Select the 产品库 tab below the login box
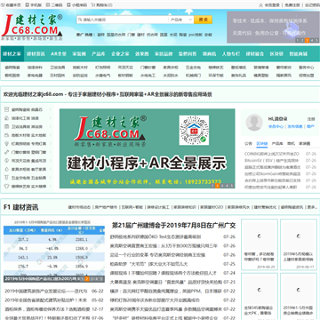 click(x=277, y=144)
